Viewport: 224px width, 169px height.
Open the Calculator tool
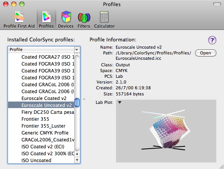[104, 20]
